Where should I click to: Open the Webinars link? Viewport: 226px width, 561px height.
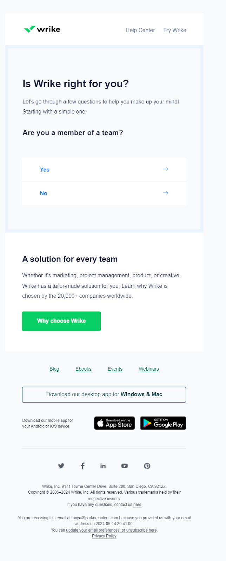[x=148, y=369]
